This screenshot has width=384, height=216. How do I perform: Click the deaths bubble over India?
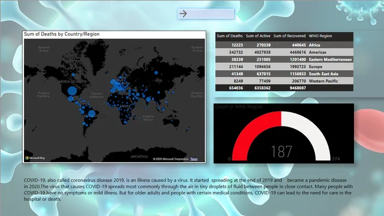148,100
